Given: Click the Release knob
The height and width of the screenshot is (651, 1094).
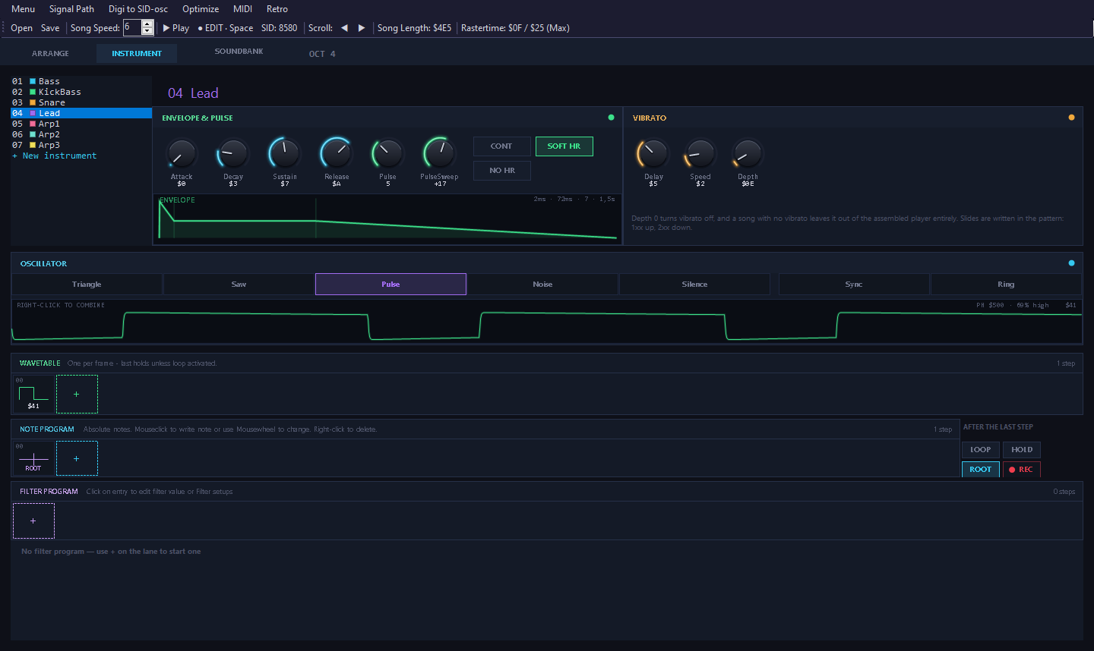Looking at the screenshot, I should [337, 153].
